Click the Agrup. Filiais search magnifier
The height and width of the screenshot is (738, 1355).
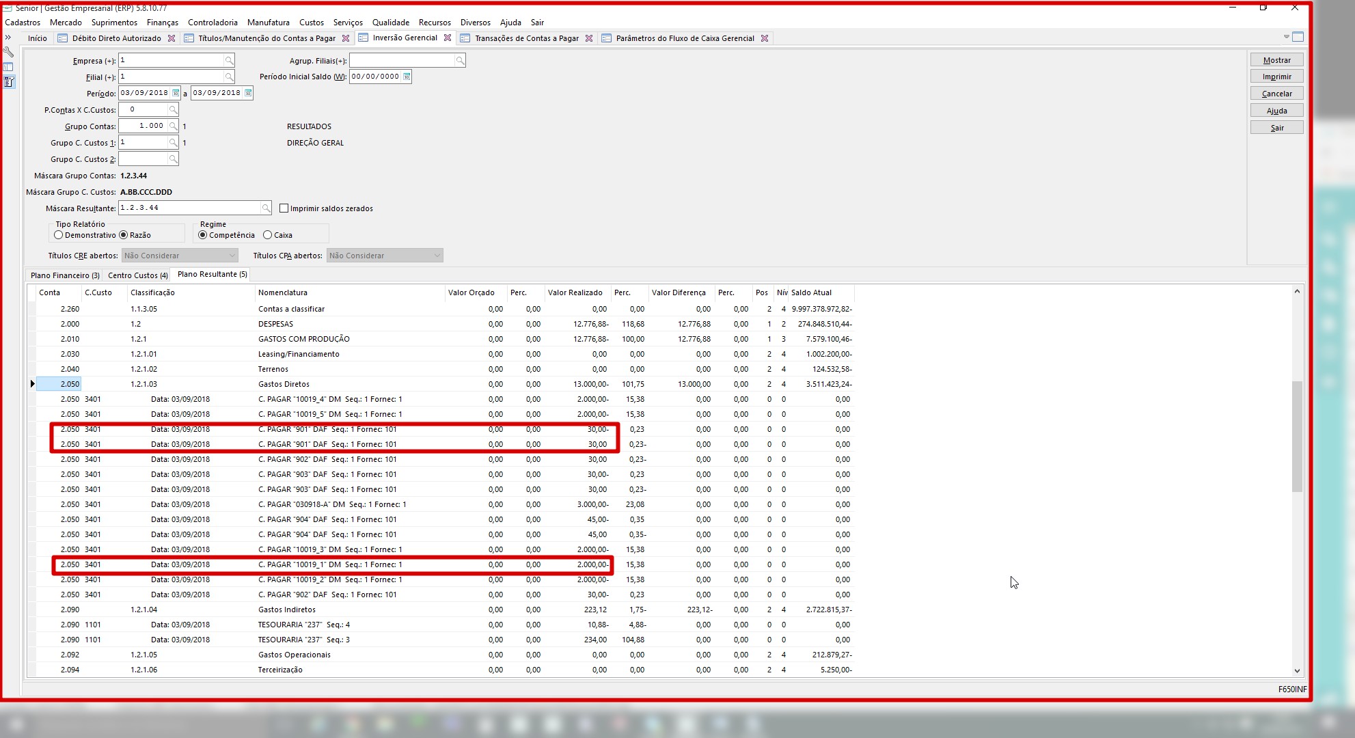click(x=460, y=61)
